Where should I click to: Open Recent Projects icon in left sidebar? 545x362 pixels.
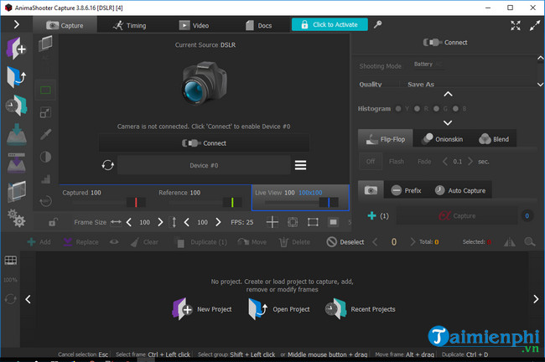pos(16,106)
